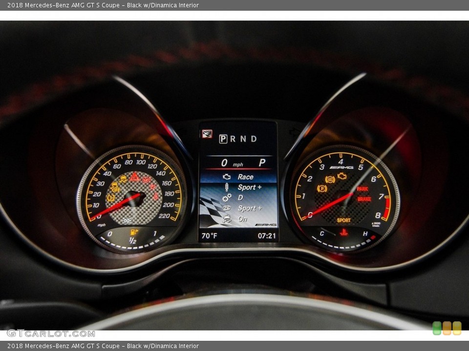Click the 4 mark on the tachometer
The image size is (469, 351).
[x=341, y=162]
